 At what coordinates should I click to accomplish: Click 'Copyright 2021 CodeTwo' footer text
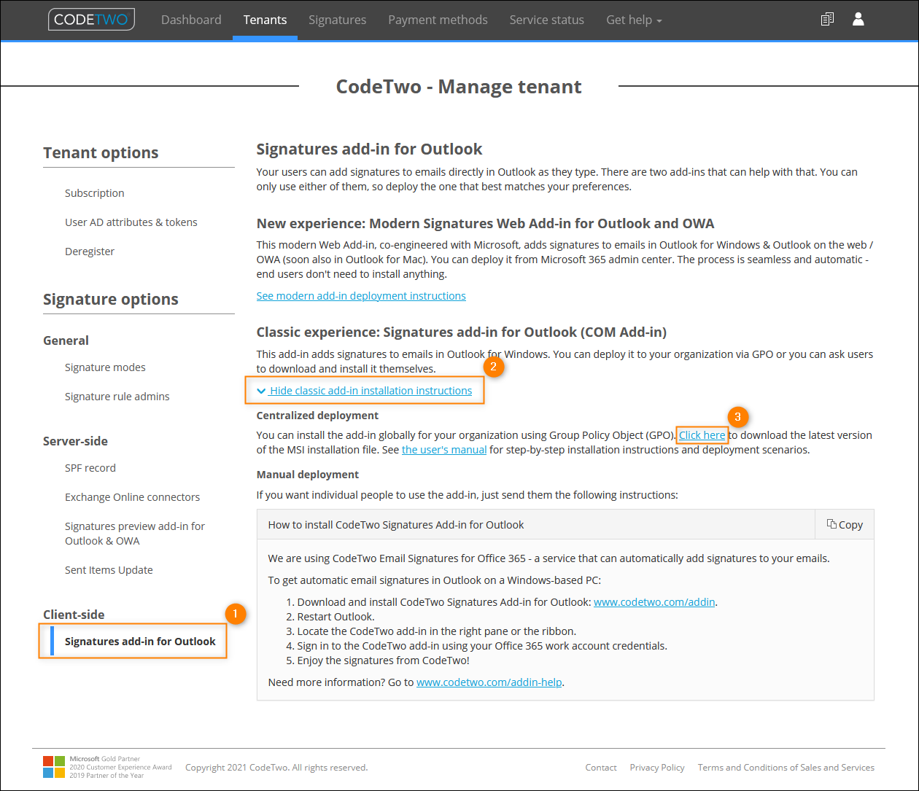pos(276,768)
